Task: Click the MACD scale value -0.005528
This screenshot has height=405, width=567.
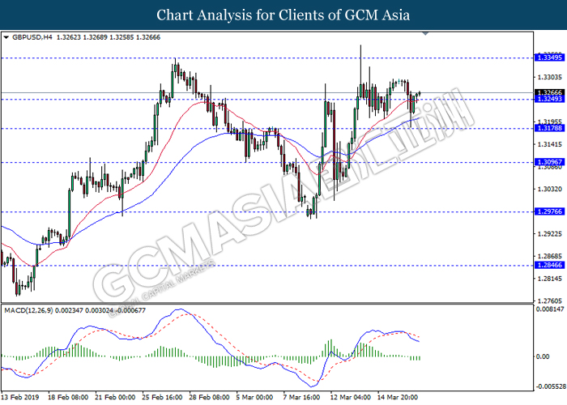Action: click(550, 386)
